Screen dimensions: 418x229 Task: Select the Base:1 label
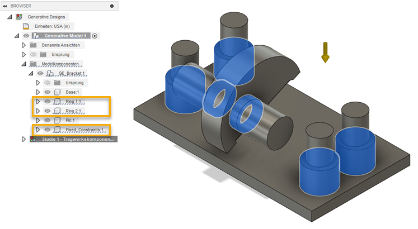(72, 92)
